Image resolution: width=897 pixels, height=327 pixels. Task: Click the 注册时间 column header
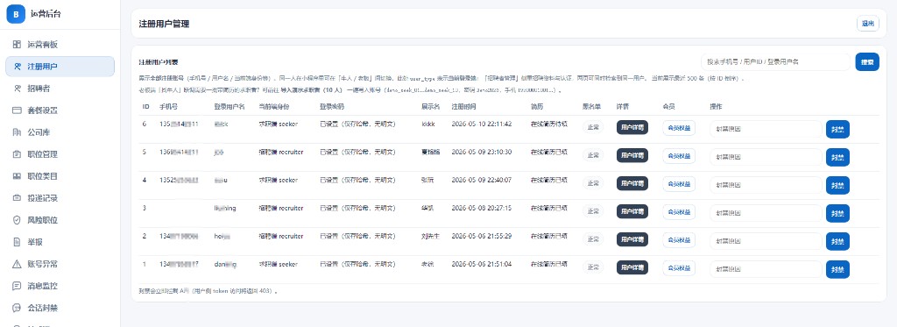tap(463, 107)
